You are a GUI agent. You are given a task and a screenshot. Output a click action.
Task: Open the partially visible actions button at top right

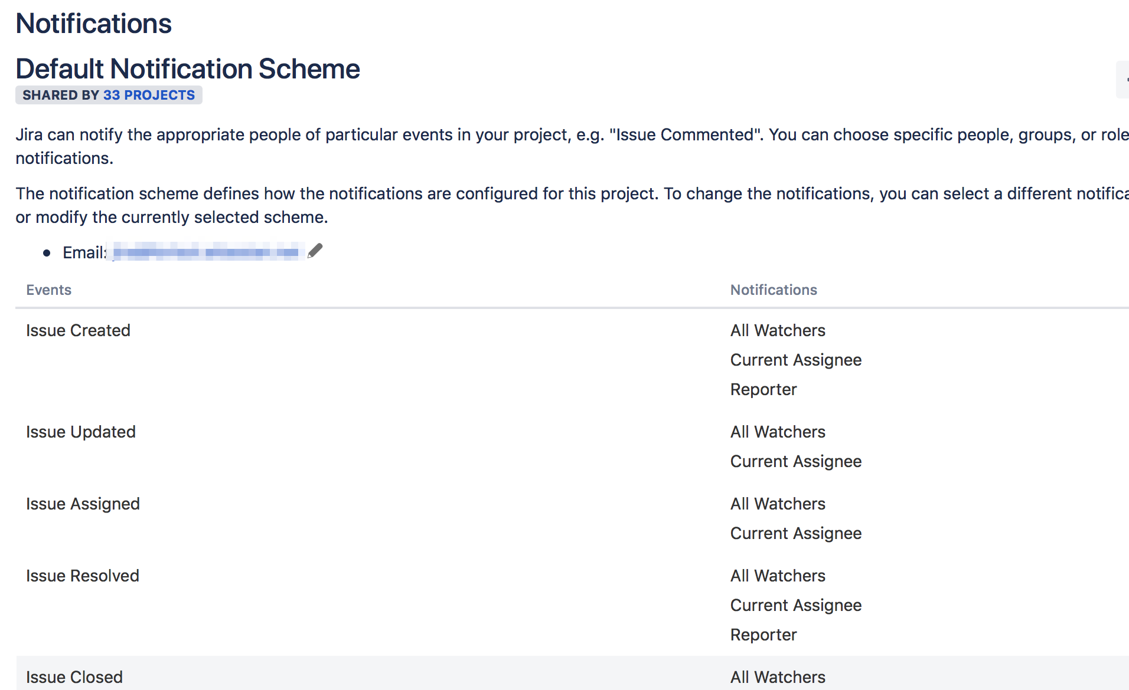(x=1123, y=80)
